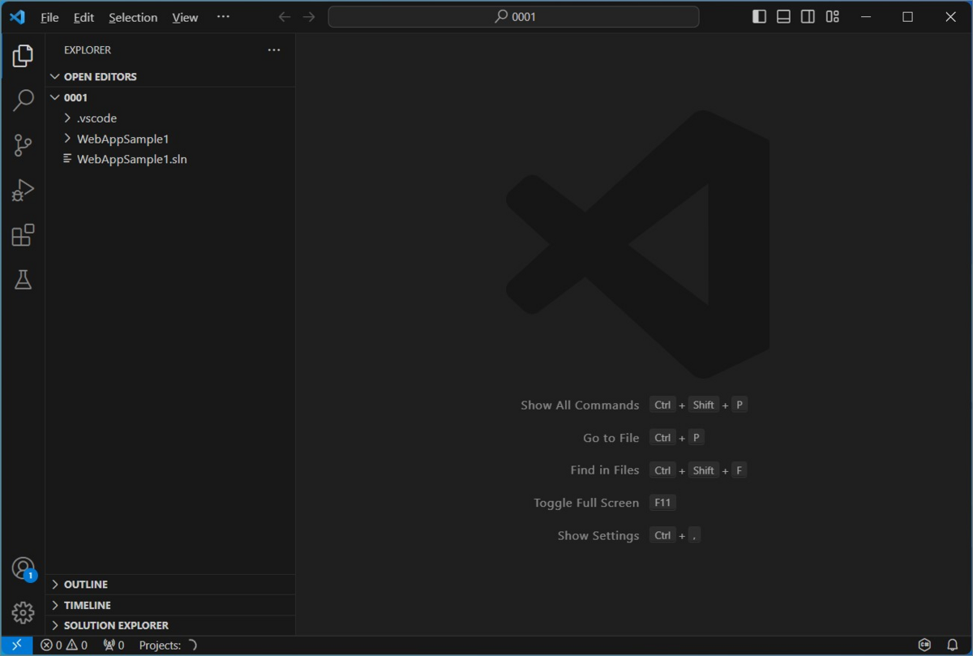Screen dimensions: 973x656
Task: Expand the Timeline section
Action: [x=170, y=605]
